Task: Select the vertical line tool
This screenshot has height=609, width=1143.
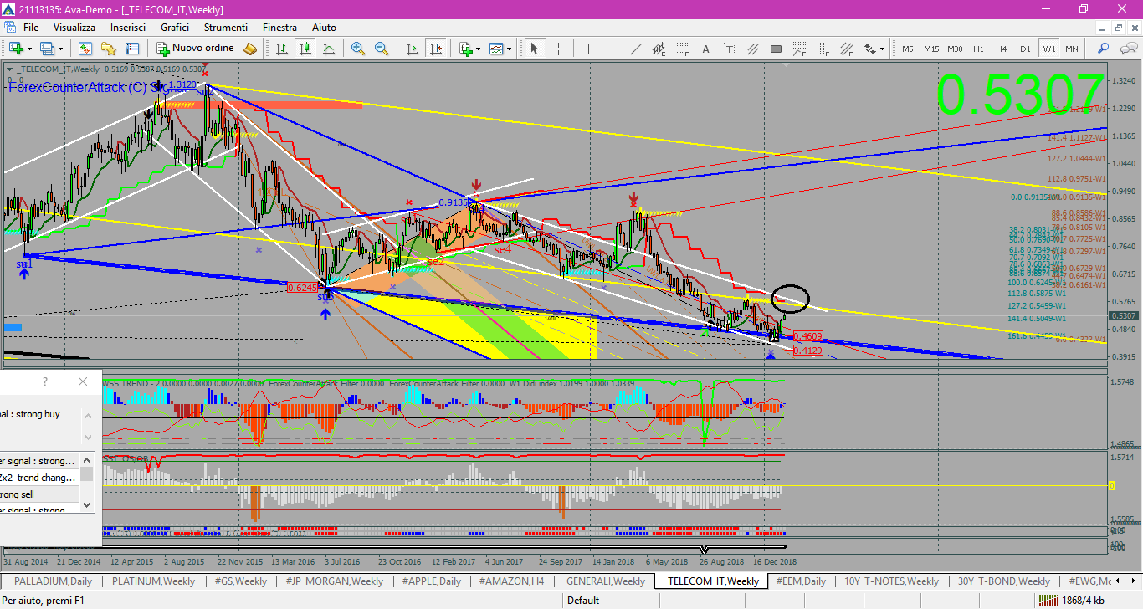Action: 588,49
